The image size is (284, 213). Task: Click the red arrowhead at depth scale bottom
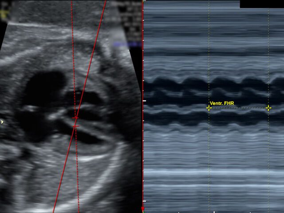[143, 209]
